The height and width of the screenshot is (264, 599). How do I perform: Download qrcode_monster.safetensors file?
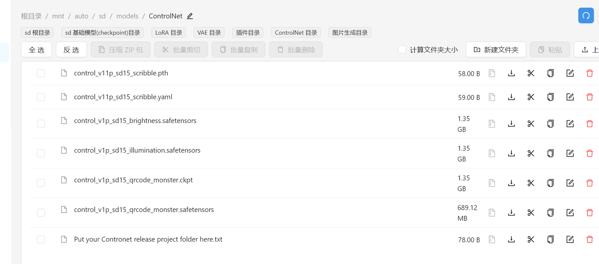tap(511, 213)
